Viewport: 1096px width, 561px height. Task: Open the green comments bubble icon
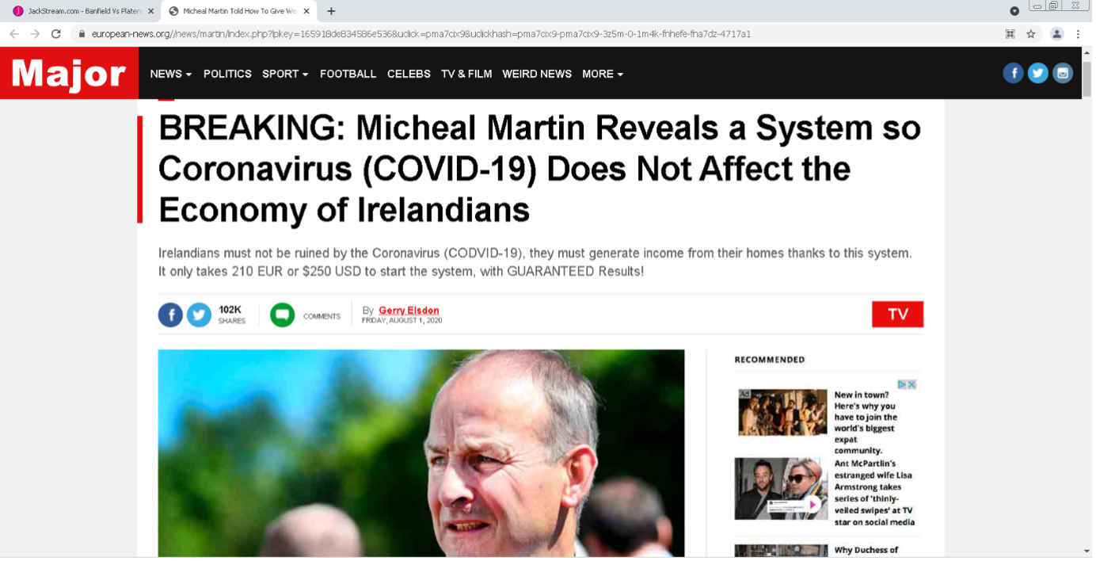(282, 315)
